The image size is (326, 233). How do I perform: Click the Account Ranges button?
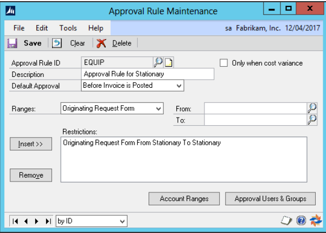tap(184, 199)
